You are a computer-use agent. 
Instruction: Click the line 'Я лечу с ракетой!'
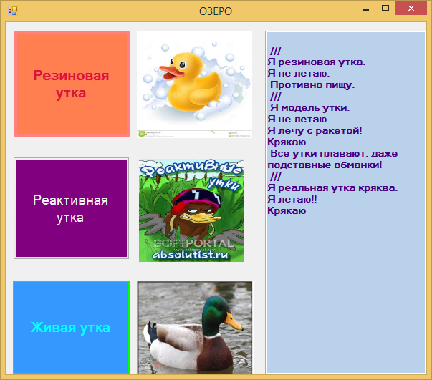315,130
